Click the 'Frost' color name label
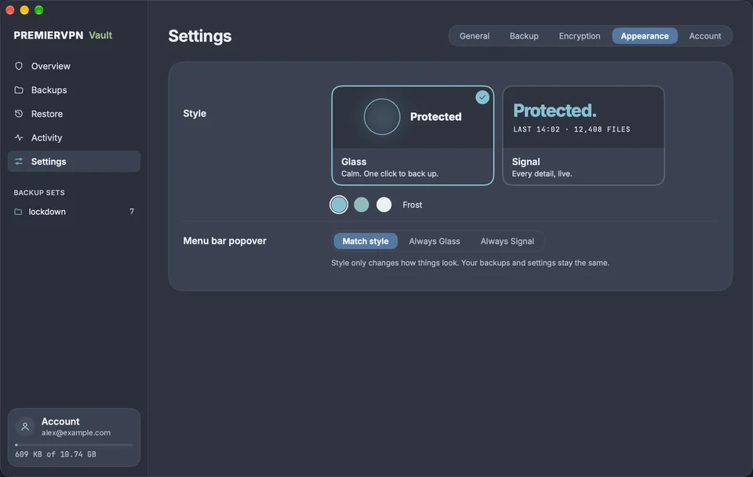The image size is (753, 477). tap(412, 205)
